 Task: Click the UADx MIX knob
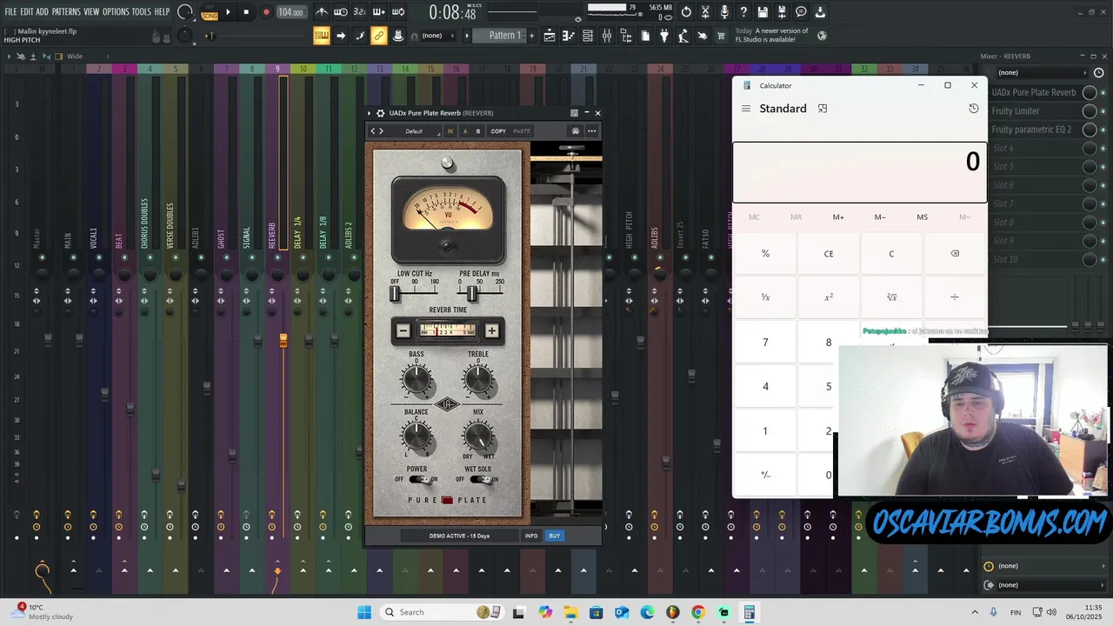coord(478,437)
